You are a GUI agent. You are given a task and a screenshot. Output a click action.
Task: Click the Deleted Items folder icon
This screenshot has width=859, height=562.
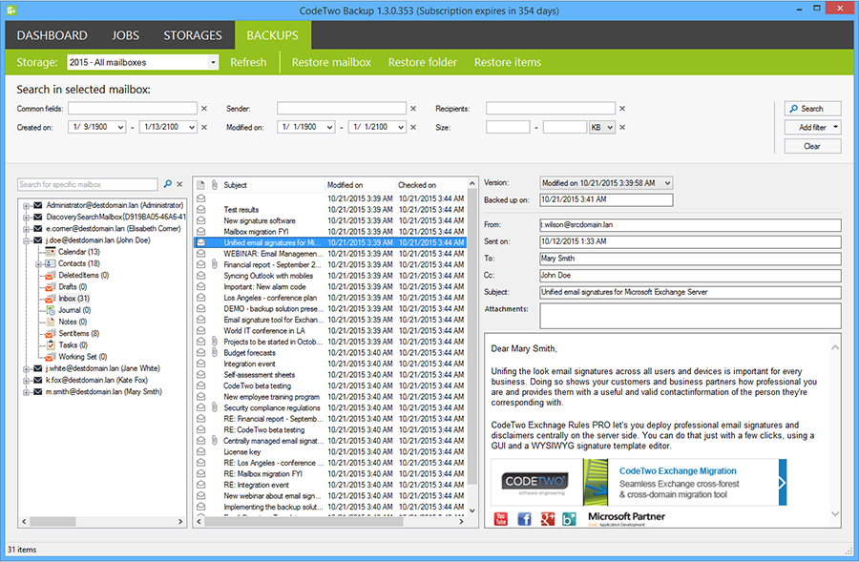tap(51, 275)
